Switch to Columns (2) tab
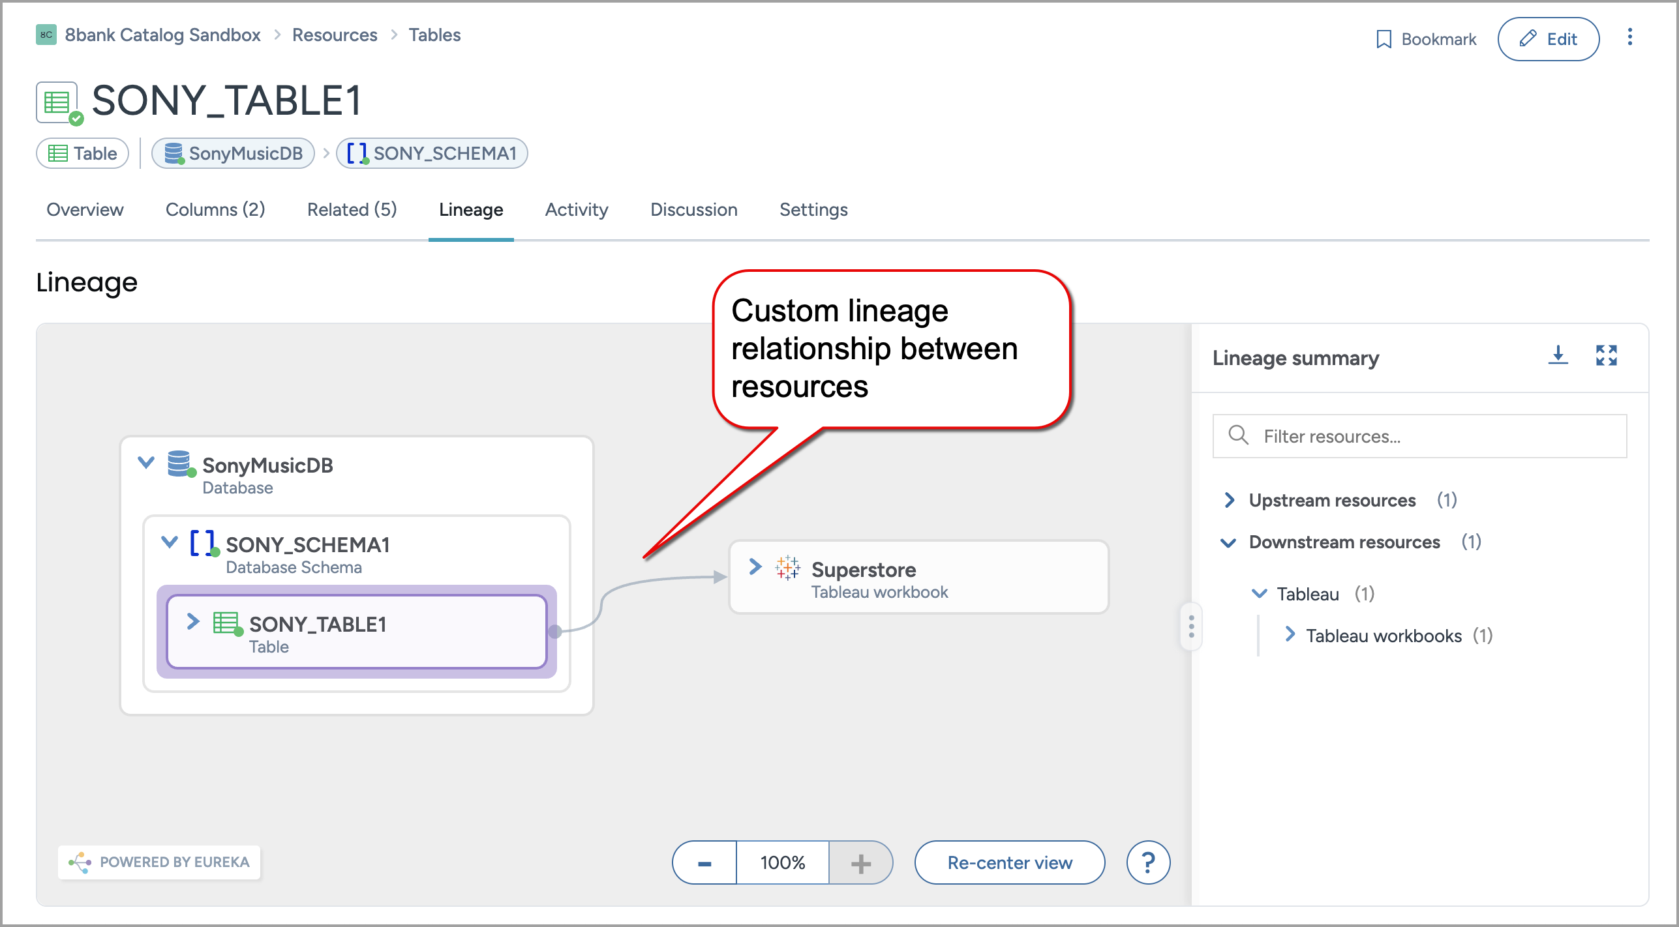This screenshot has width=1679, height=927. tap(215, 209)
